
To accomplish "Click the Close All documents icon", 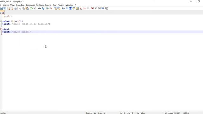I will (12, 9).
